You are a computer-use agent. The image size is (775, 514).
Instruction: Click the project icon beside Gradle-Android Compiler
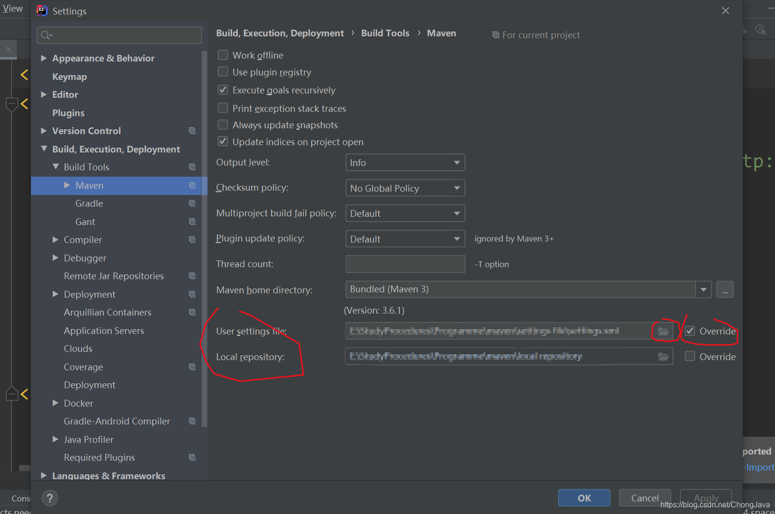click(x=192, y=421)
